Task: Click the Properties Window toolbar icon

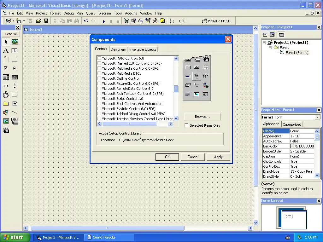Action: (x=133, y=21)
